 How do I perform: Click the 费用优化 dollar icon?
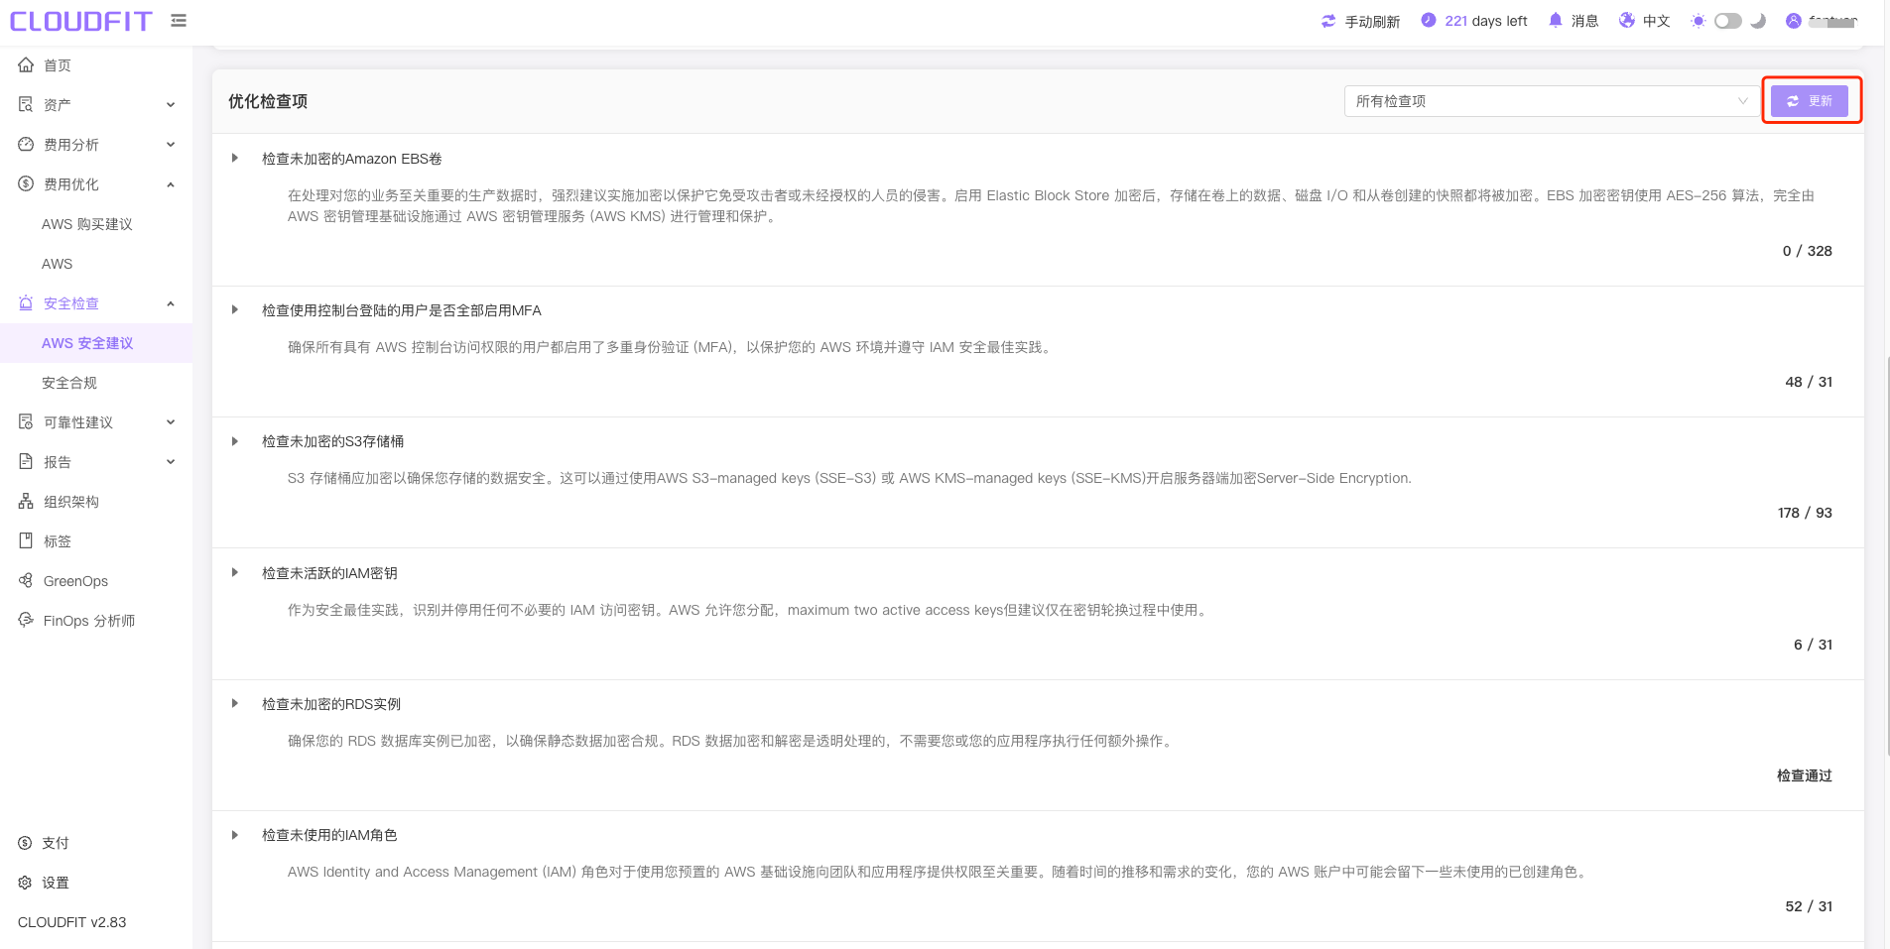(x=26, y=183)
